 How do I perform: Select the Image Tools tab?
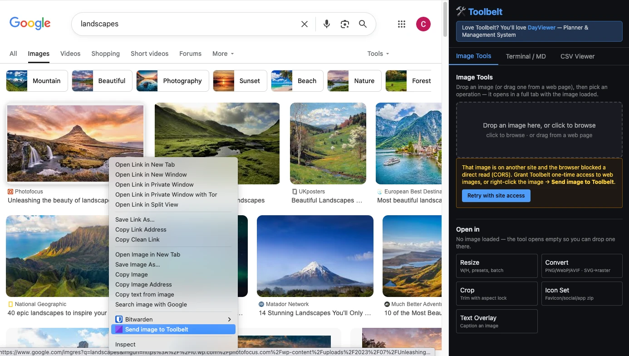473,56
